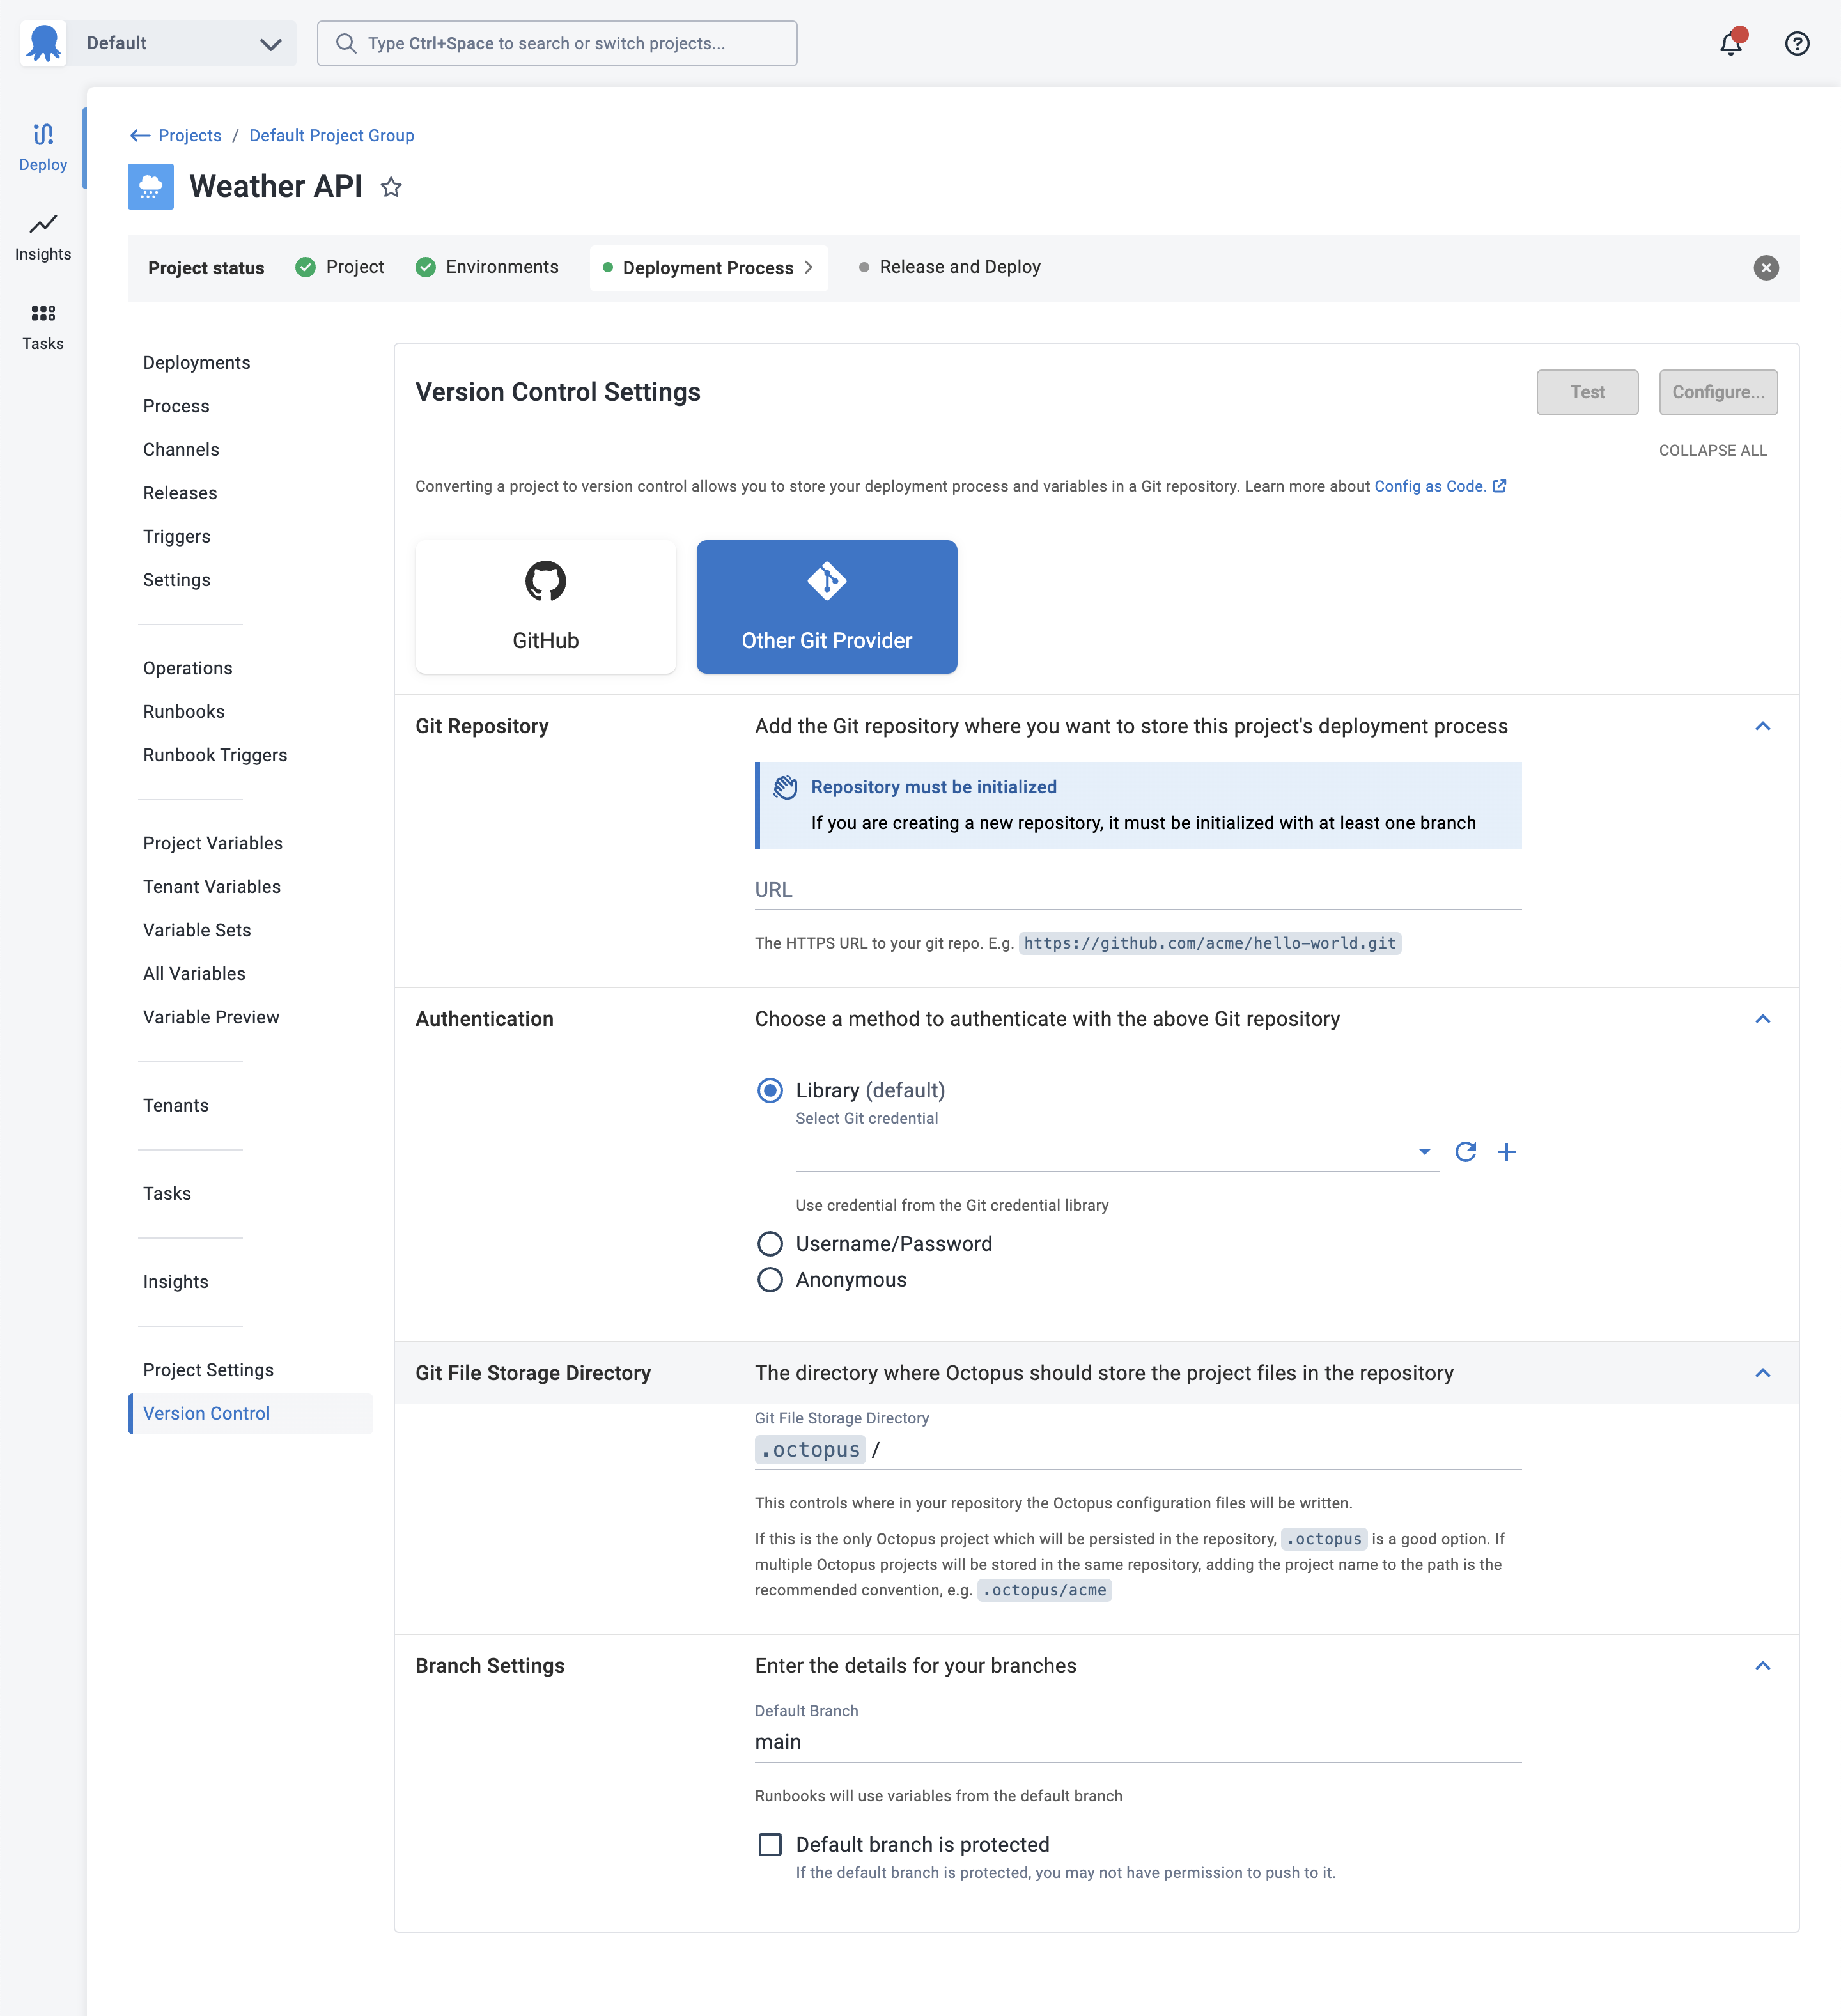
Task: Open Variable Preview in the menu
Action: click(211, 1017)
